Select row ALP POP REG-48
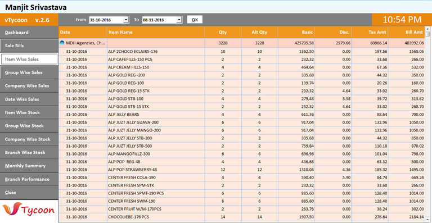This screenshot has width=432, height=223. click(x=242, y=162)
